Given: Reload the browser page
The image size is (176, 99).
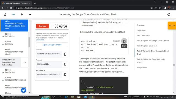Looking at the screenshot, I should (11, 8).
